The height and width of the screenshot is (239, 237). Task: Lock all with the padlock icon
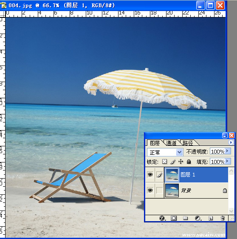point(189,162)
